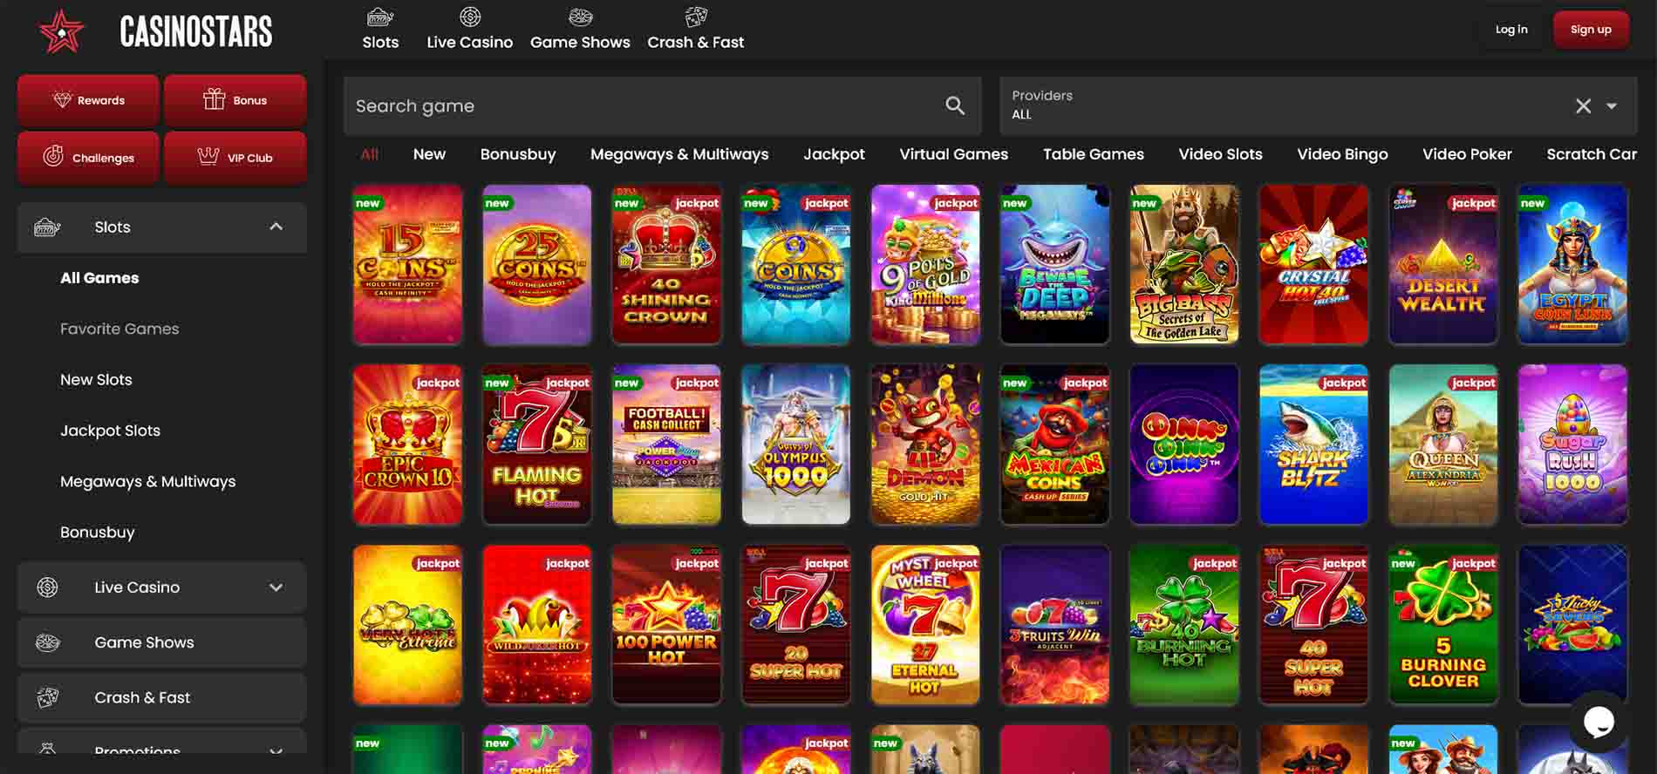
Task: Switch to the Bonusbuy category tab
Action: 518,154
